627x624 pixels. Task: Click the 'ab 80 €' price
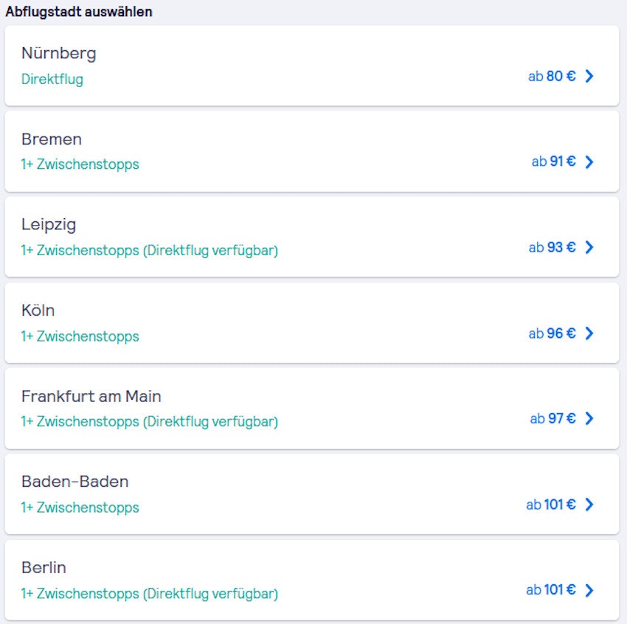tap(552, 76)
